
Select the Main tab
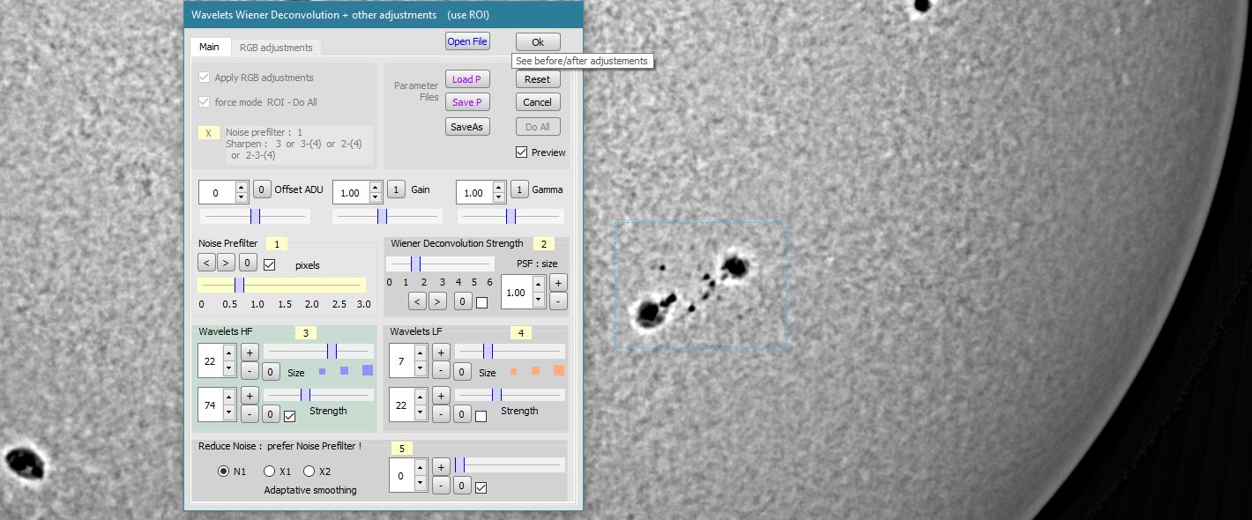click(209, 48)
